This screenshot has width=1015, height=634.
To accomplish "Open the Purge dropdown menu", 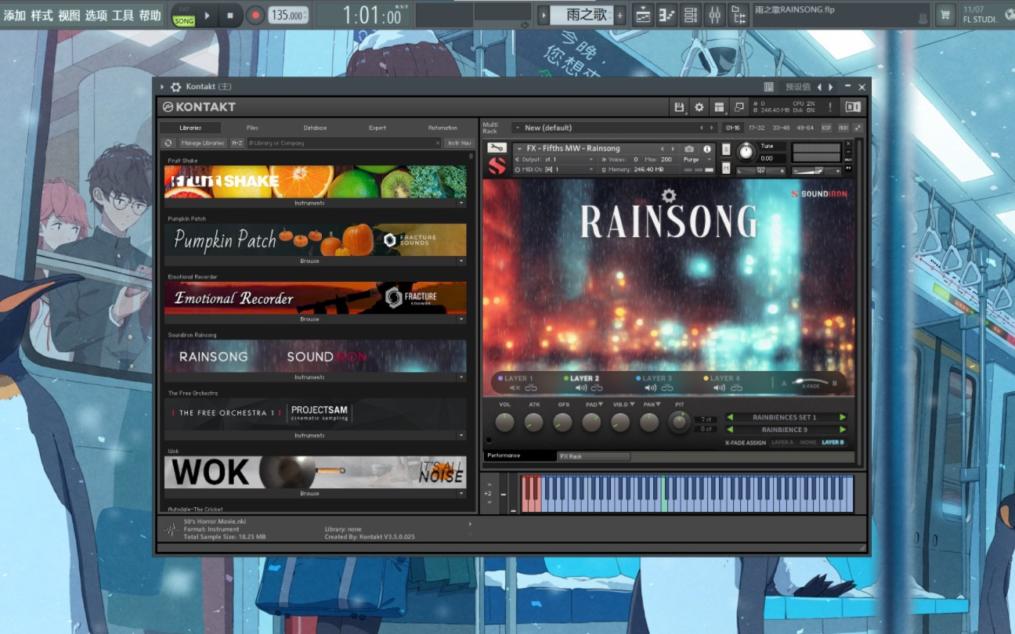I will (x=696, y=159).
